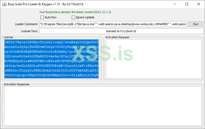The width and height of the screenshot is (205, 129).
Task: Enable the Auto Run checkbox
Action: click(42, 17)
